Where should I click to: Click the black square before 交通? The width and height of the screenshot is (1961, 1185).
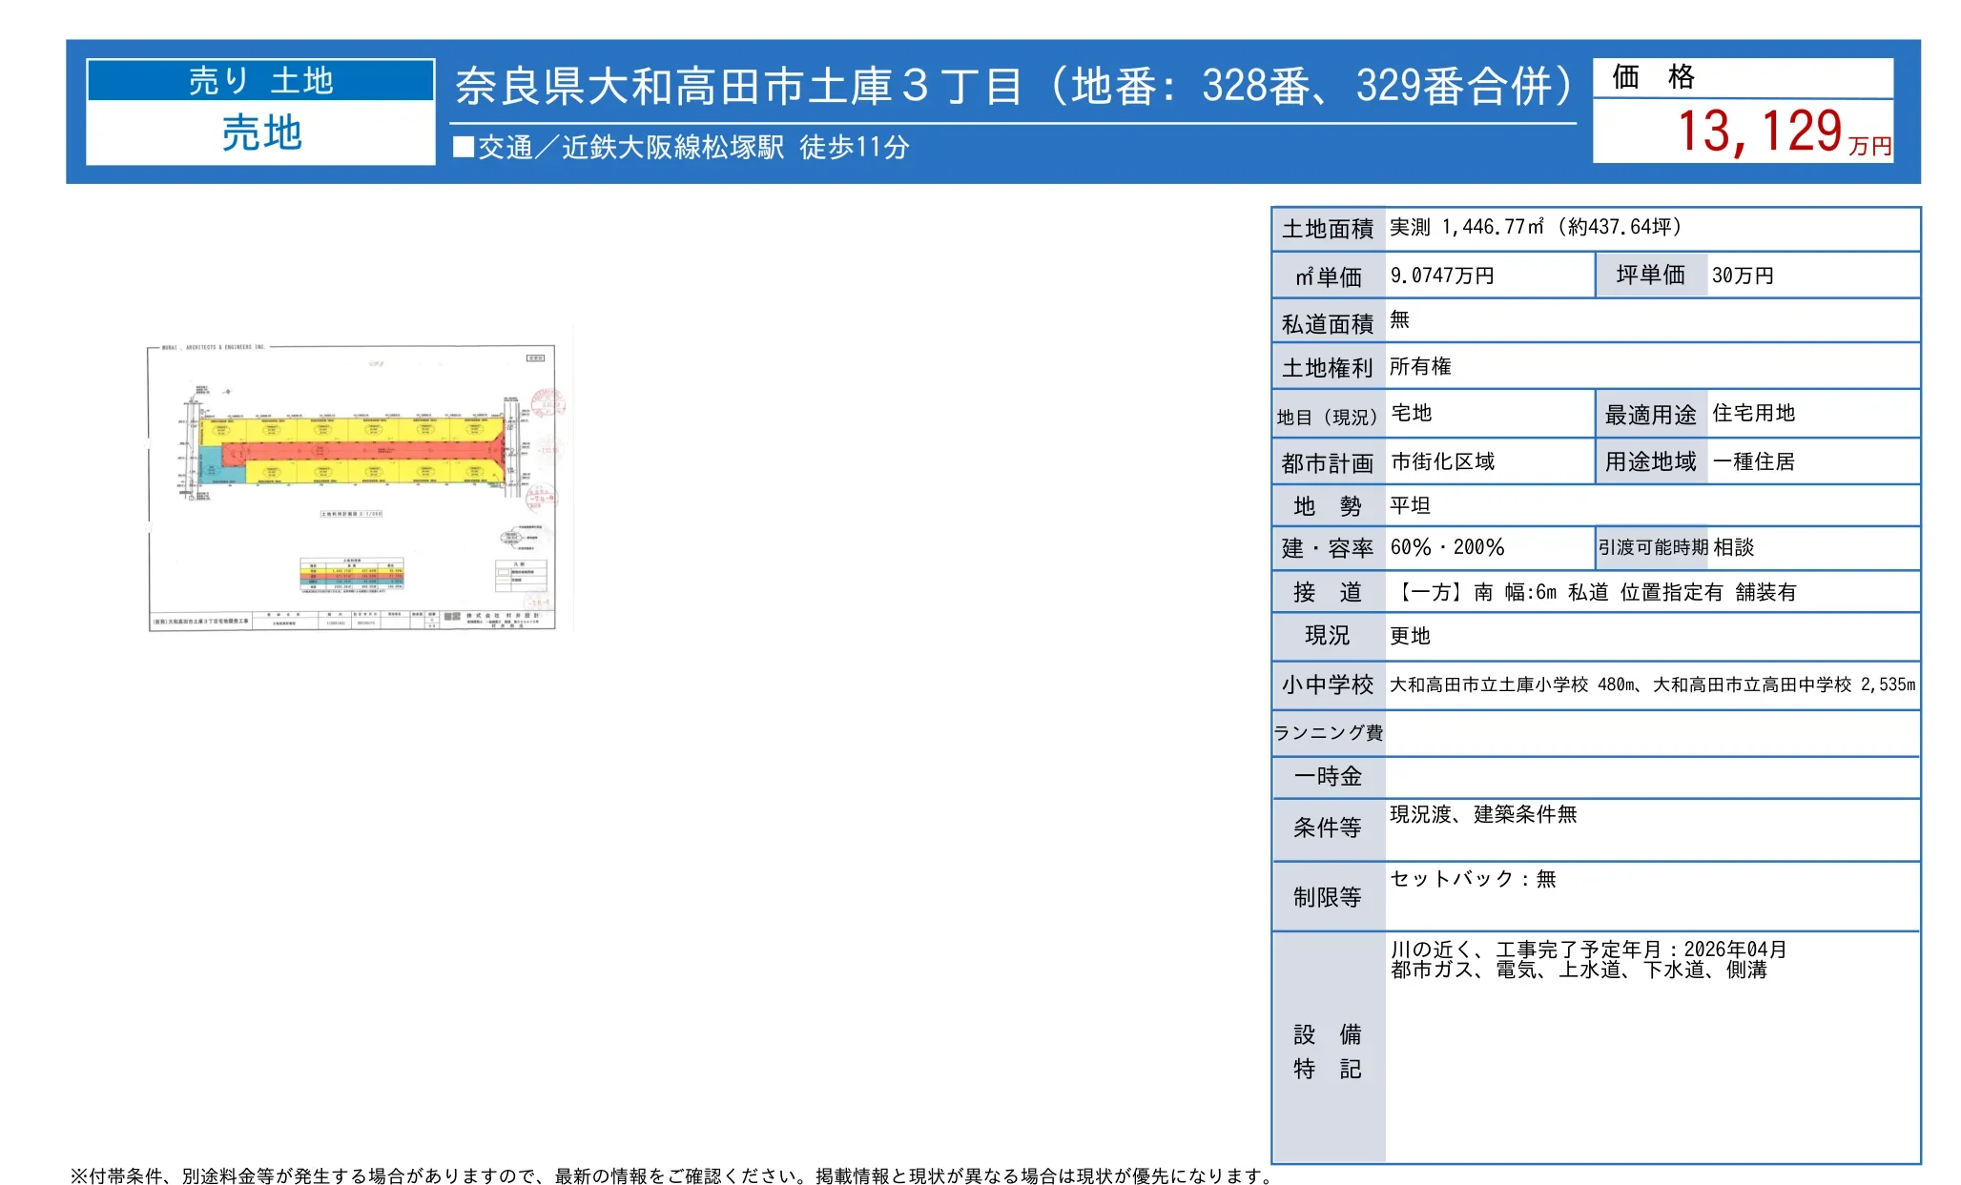tap(464, 147)
